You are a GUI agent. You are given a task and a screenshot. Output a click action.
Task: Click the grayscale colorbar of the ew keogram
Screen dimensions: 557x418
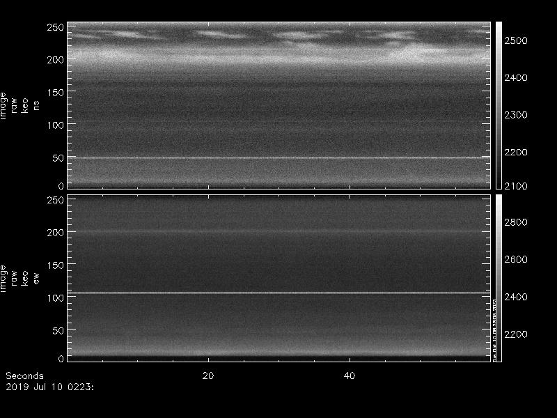point(499,278)
